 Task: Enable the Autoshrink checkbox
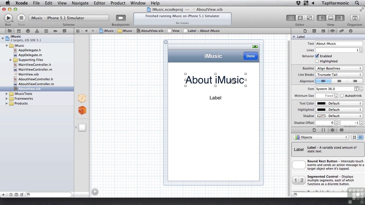click(342, 96)
